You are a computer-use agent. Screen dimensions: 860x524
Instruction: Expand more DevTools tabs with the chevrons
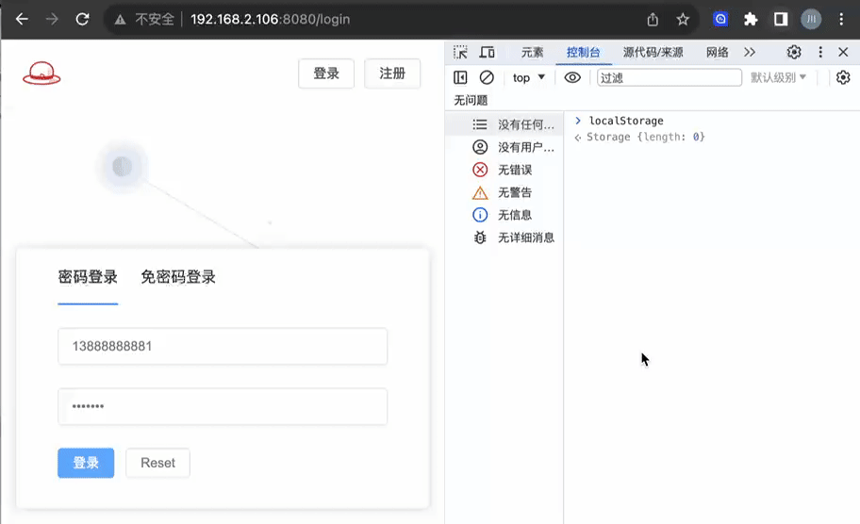click(x=750, y=53)
